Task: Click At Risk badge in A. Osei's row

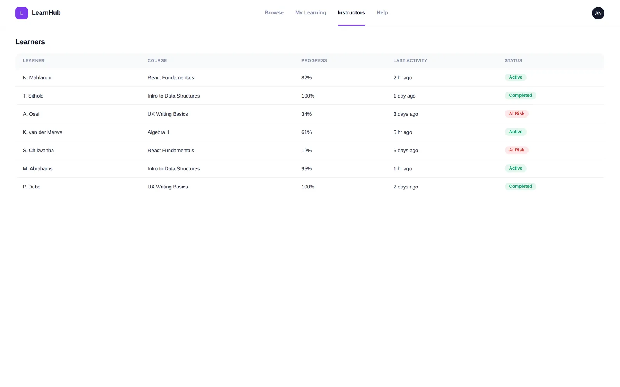Action: (x=517, y=114)
